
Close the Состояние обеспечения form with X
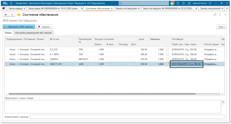[x=225, y=14]
